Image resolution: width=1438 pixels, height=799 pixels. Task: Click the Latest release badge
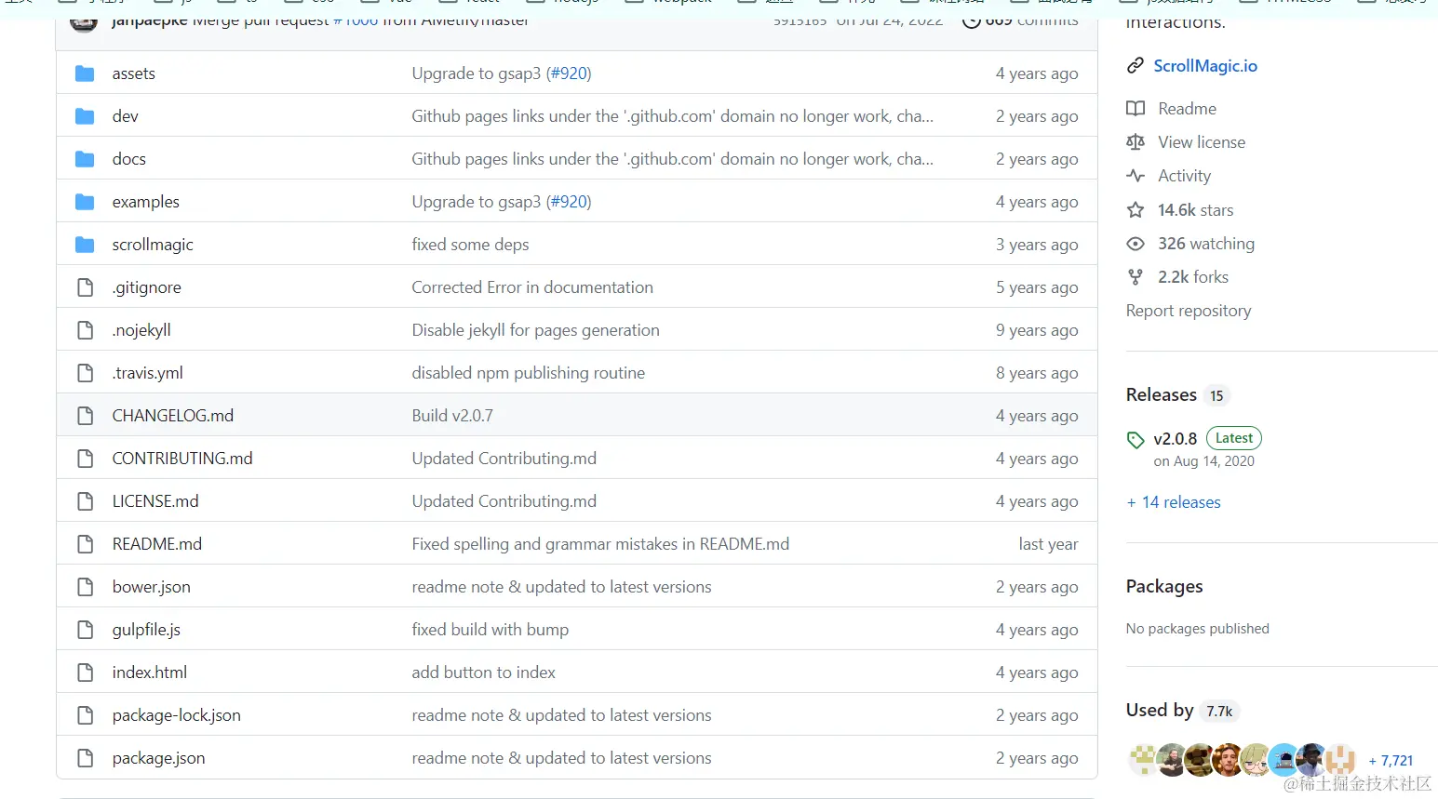[x=1234, y=438]
